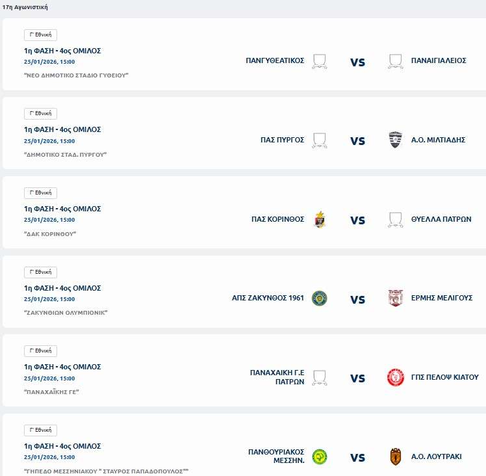Click Γ Εθνική badge in Παναχαϊκή match
This screenshot has height=476, width=486.
click(40, 351)
